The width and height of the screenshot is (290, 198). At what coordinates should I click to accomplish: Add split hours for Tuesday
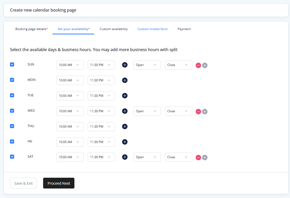125,96
